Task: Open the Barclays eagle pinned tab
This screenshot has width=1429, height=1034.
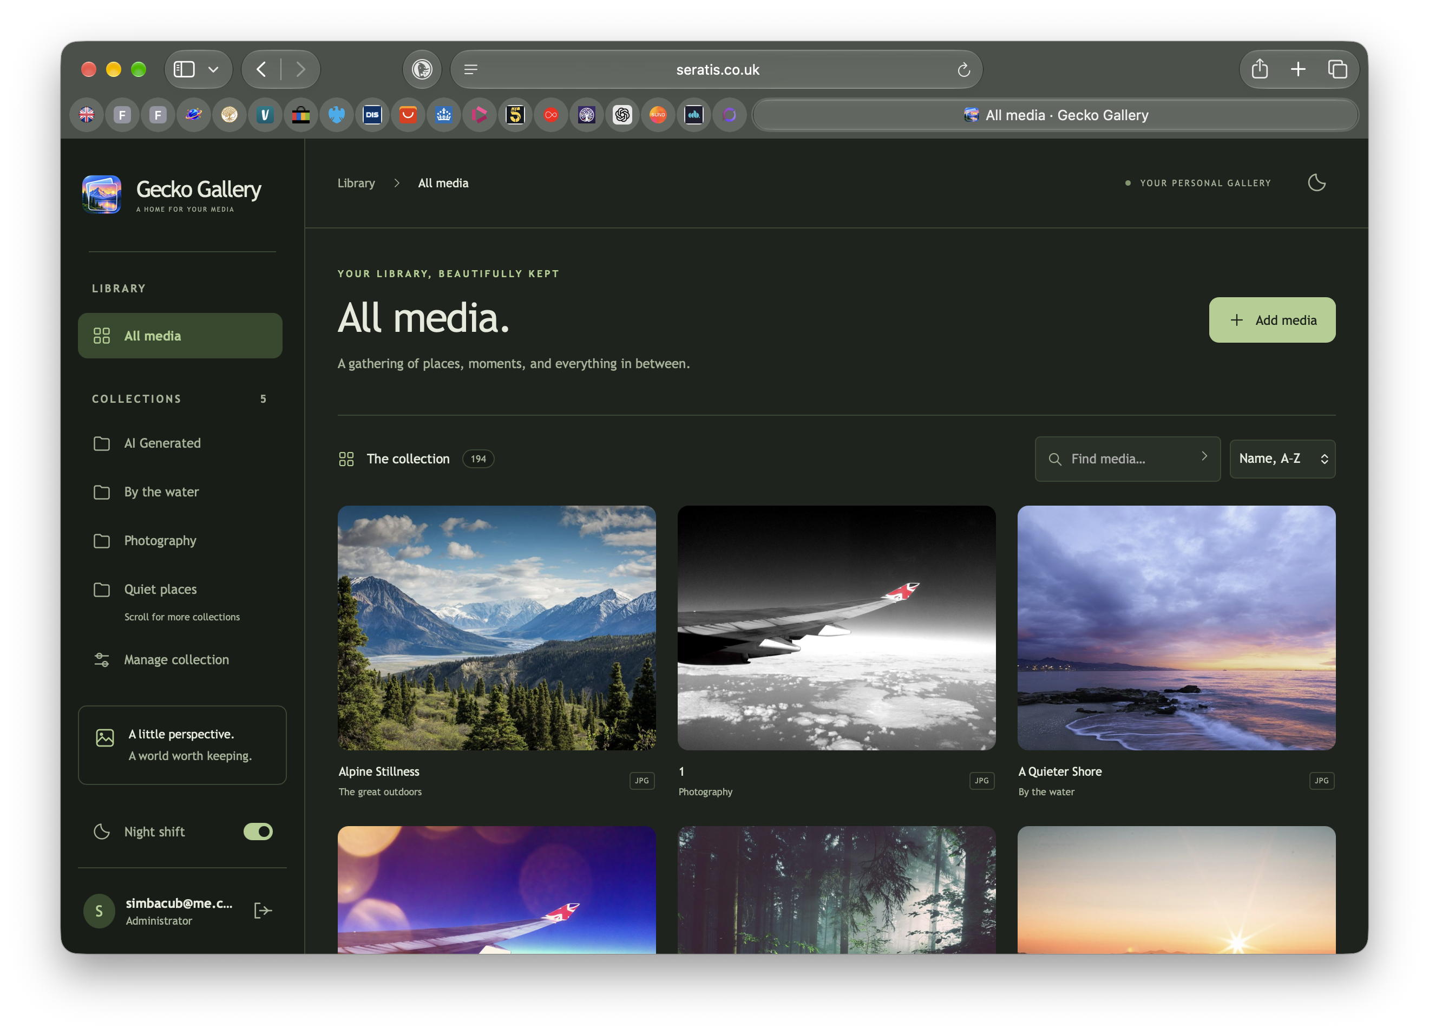Action: tap(337, 115)
